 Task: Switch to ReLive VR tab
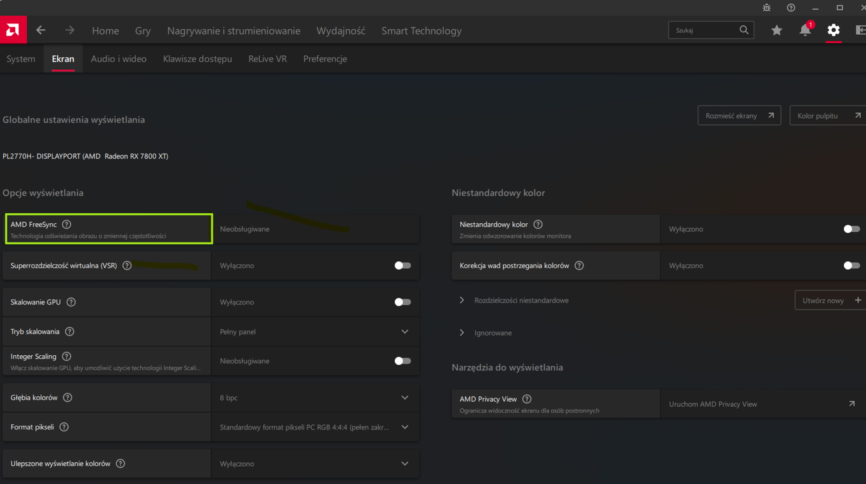267,58
